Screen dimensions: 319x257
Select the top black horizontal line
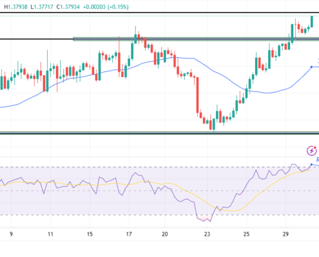(159, 13)
